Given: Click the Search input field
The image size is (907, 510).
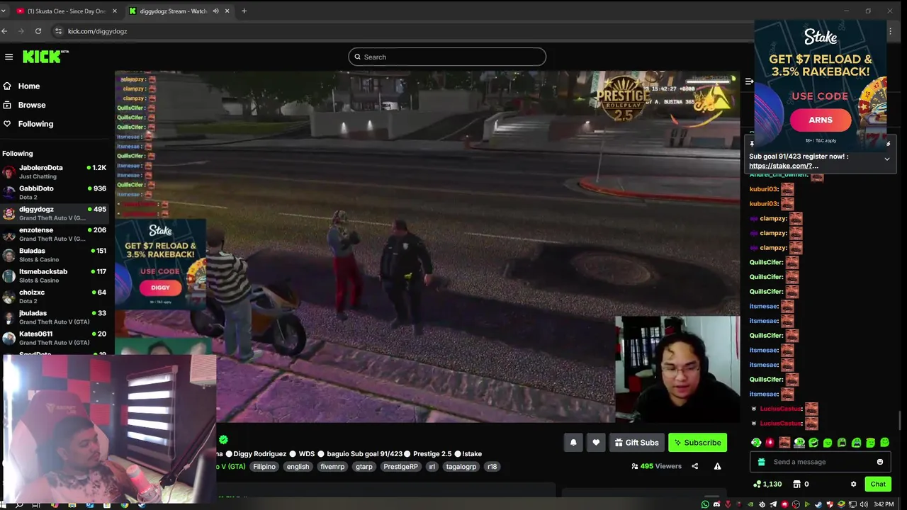Looking at the screenshot, I should 447,57.
